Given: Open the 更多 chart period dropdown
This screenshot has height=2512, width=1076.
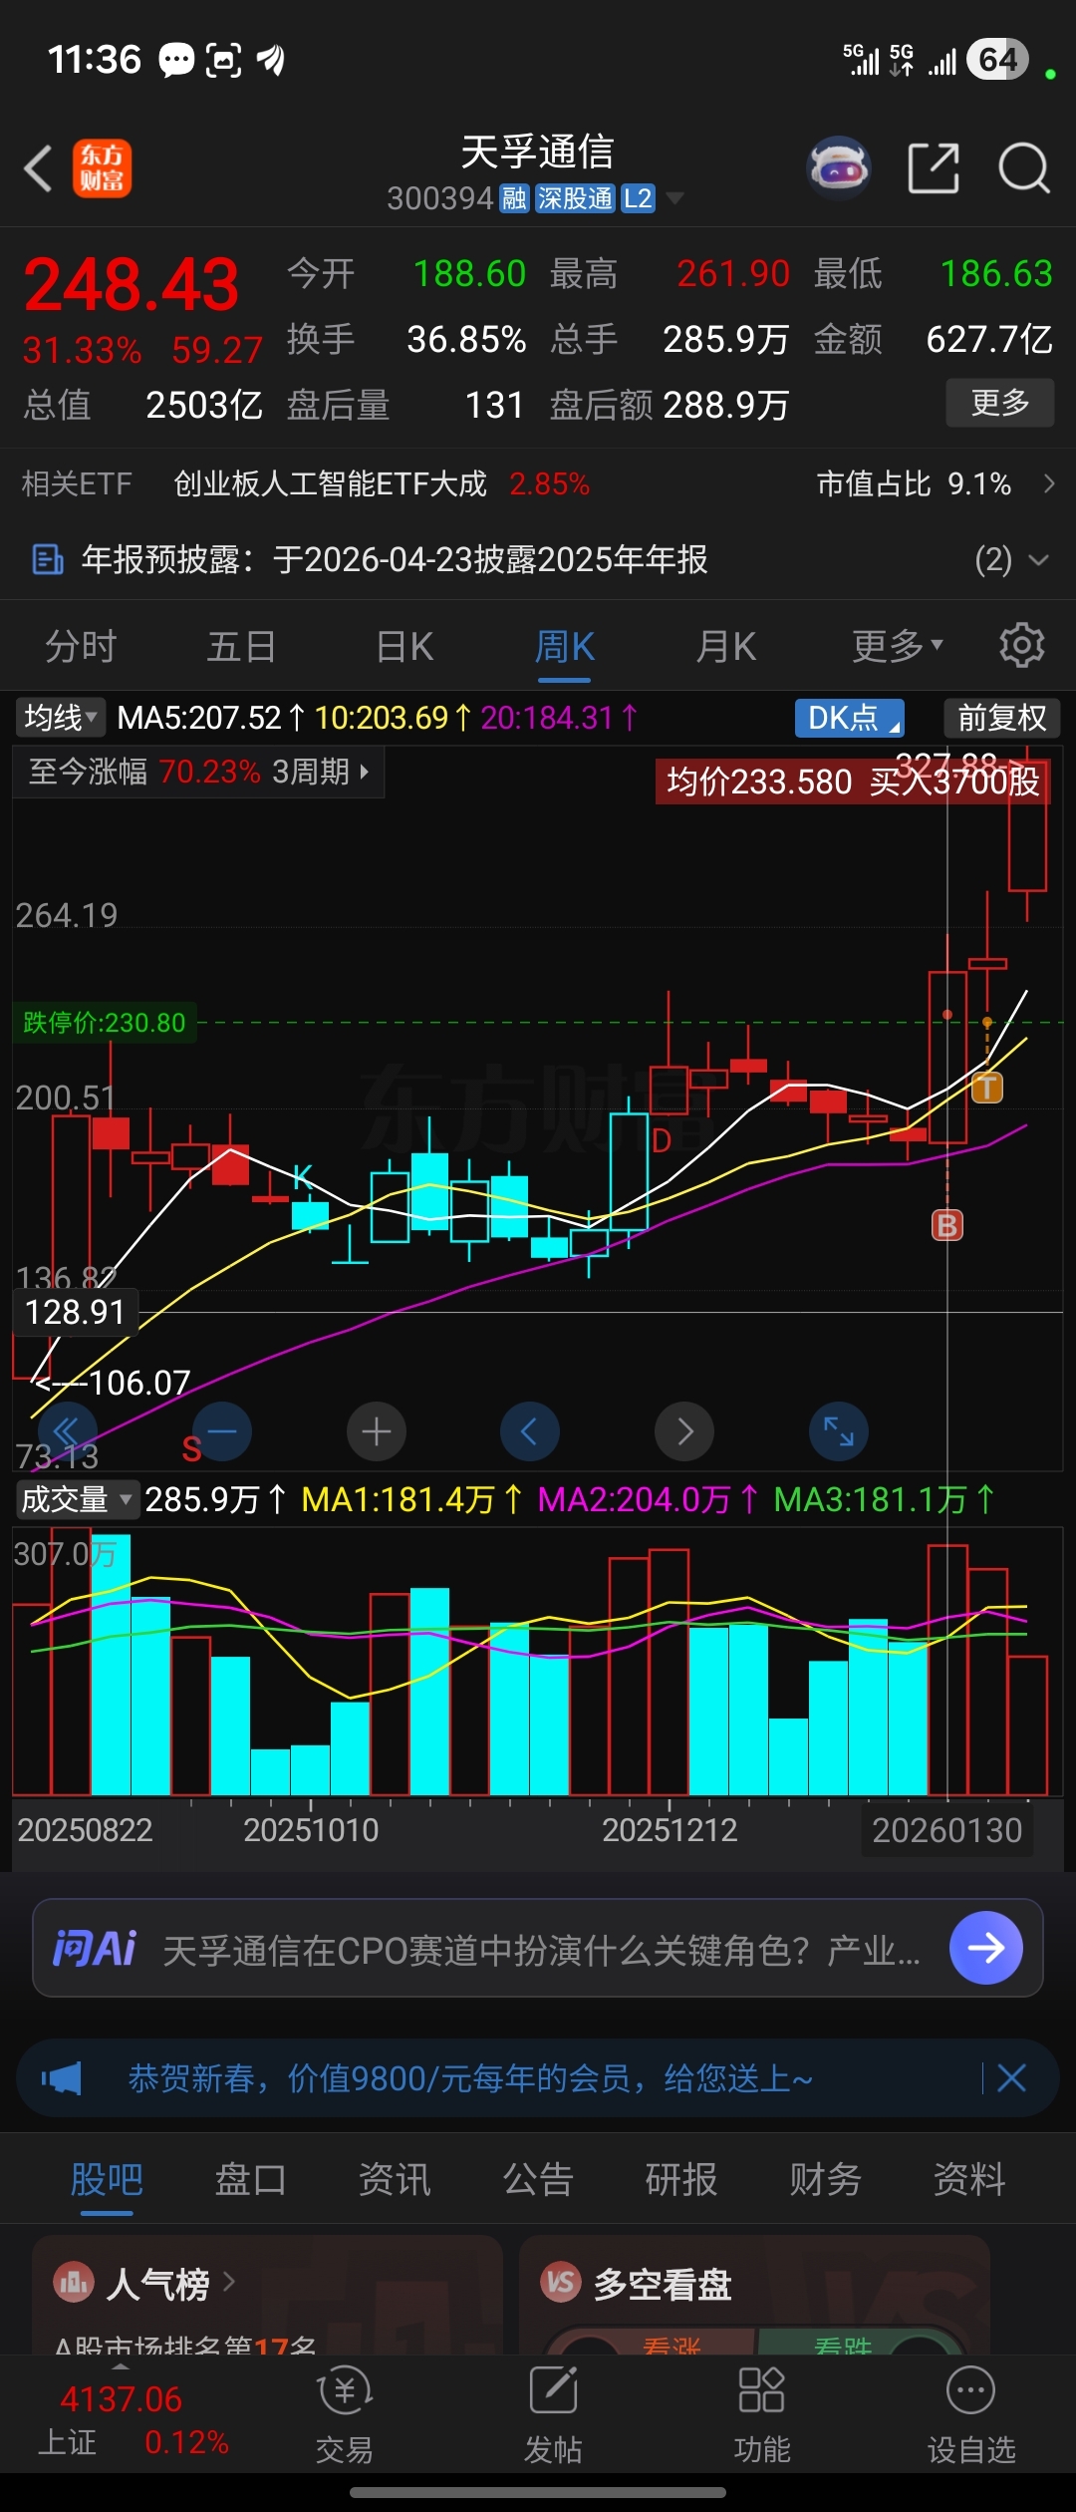Looking at the screenshot, I should point(898,646).
